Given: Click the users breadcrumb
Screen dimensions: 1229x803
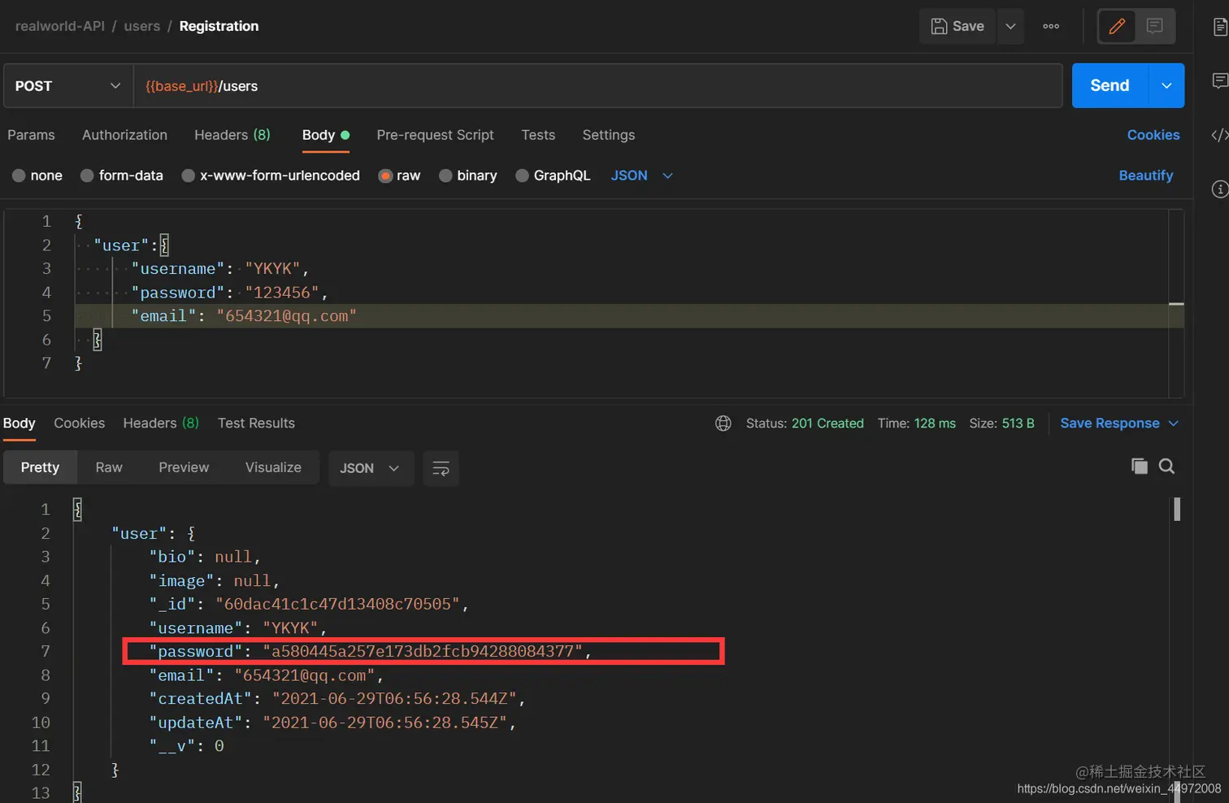Looking at the screenshot, I should click(142, 26).
